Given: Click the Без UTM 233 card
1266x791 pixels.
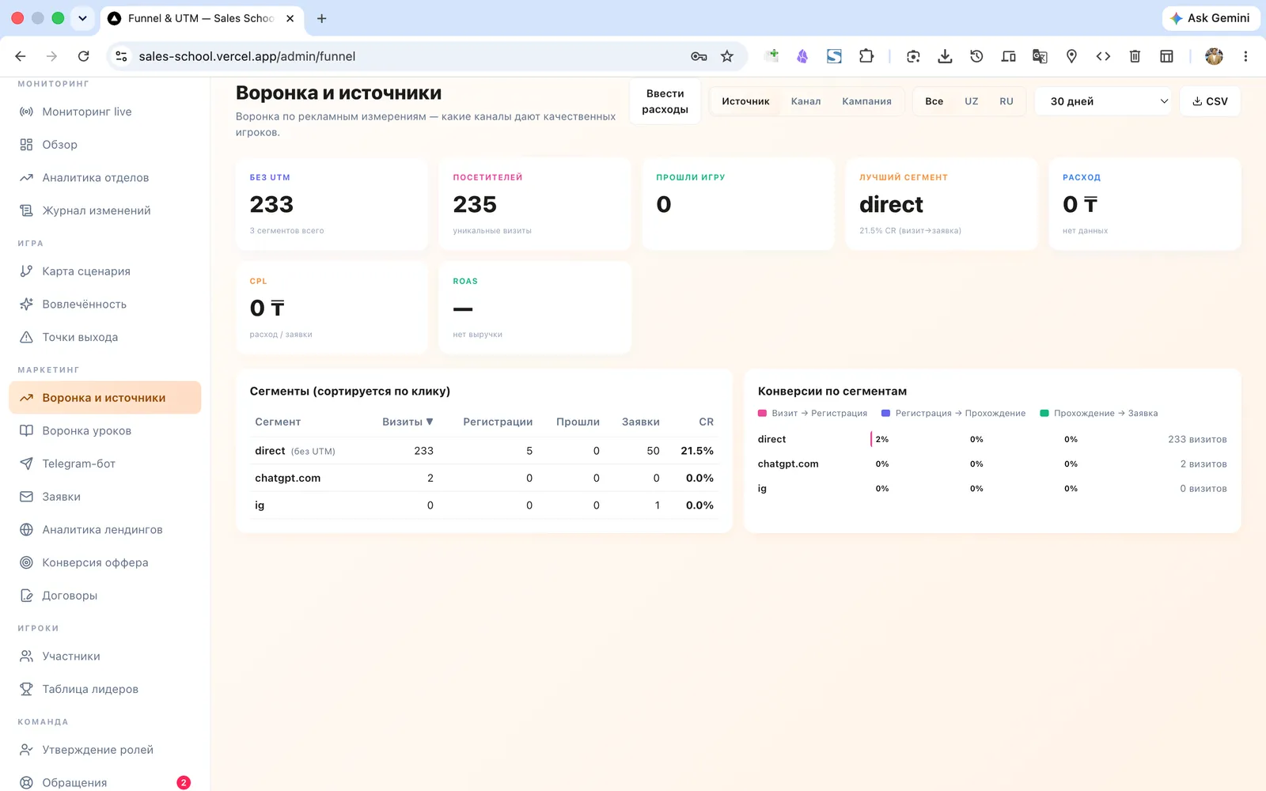Looking at the screenshot, I should click(x=332, y=204).
